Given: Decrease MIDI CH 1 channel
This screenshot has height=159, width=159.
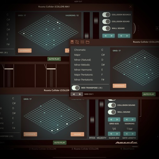Looking at the screenshot, I should [74, 94].
